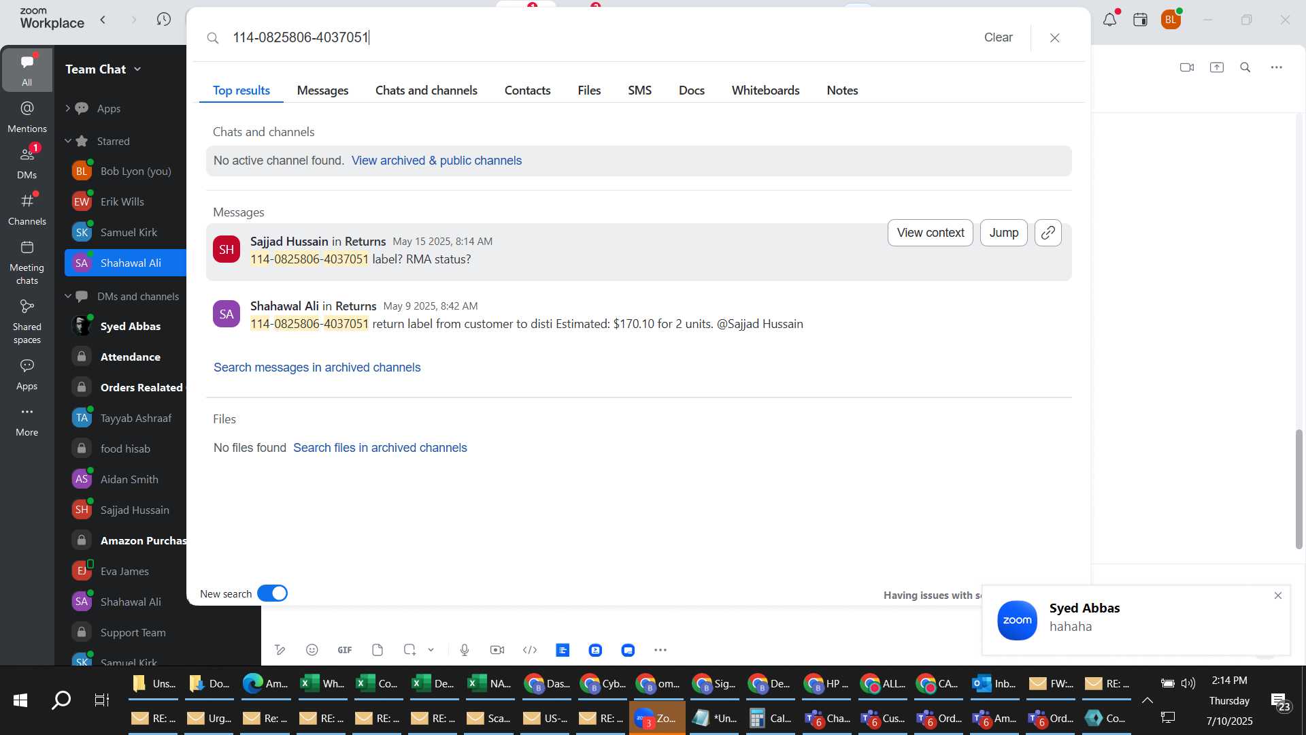Open the More sidebar menu
1306x735 pixels.
tap(27, 421)
